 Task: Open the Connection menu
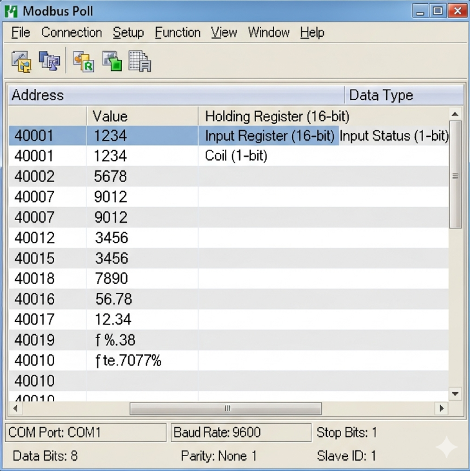(72, 32)
